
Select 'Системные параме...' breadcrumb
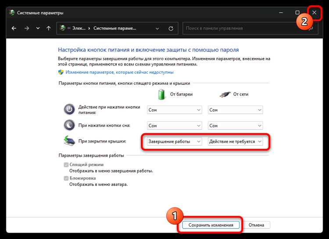click(114, 29)
